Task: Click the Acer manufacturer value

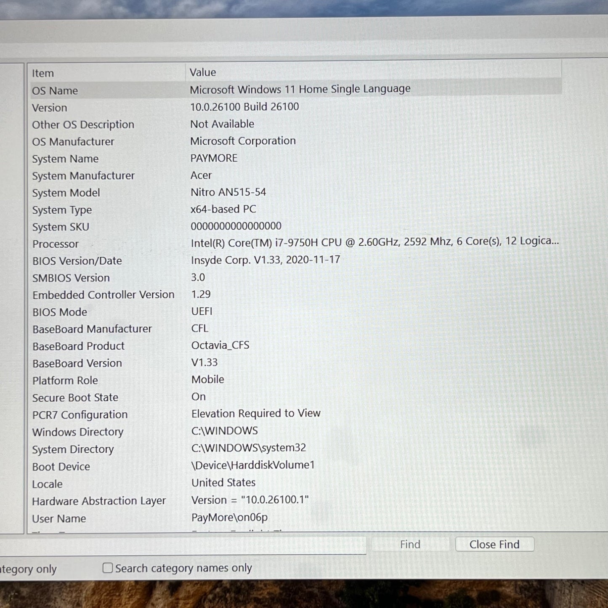Action: click(201, 175)
